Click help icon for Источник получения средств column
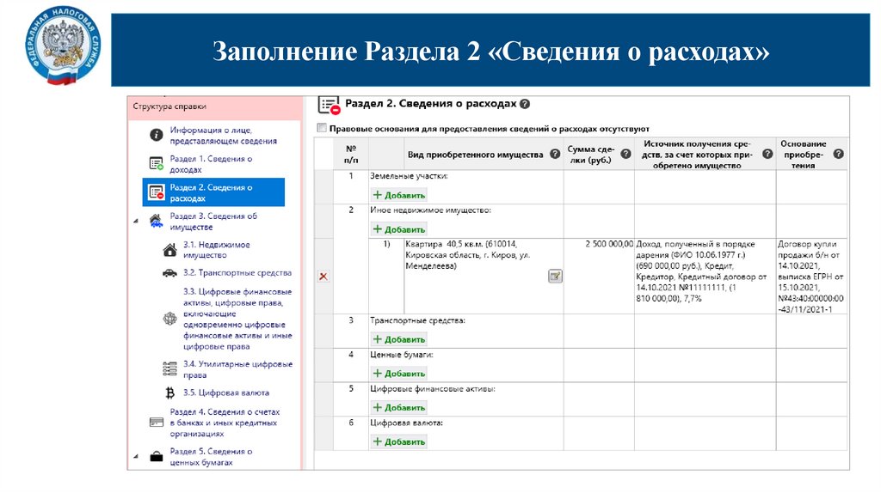Screen dimensions: 881x493 tap(767, 155)
